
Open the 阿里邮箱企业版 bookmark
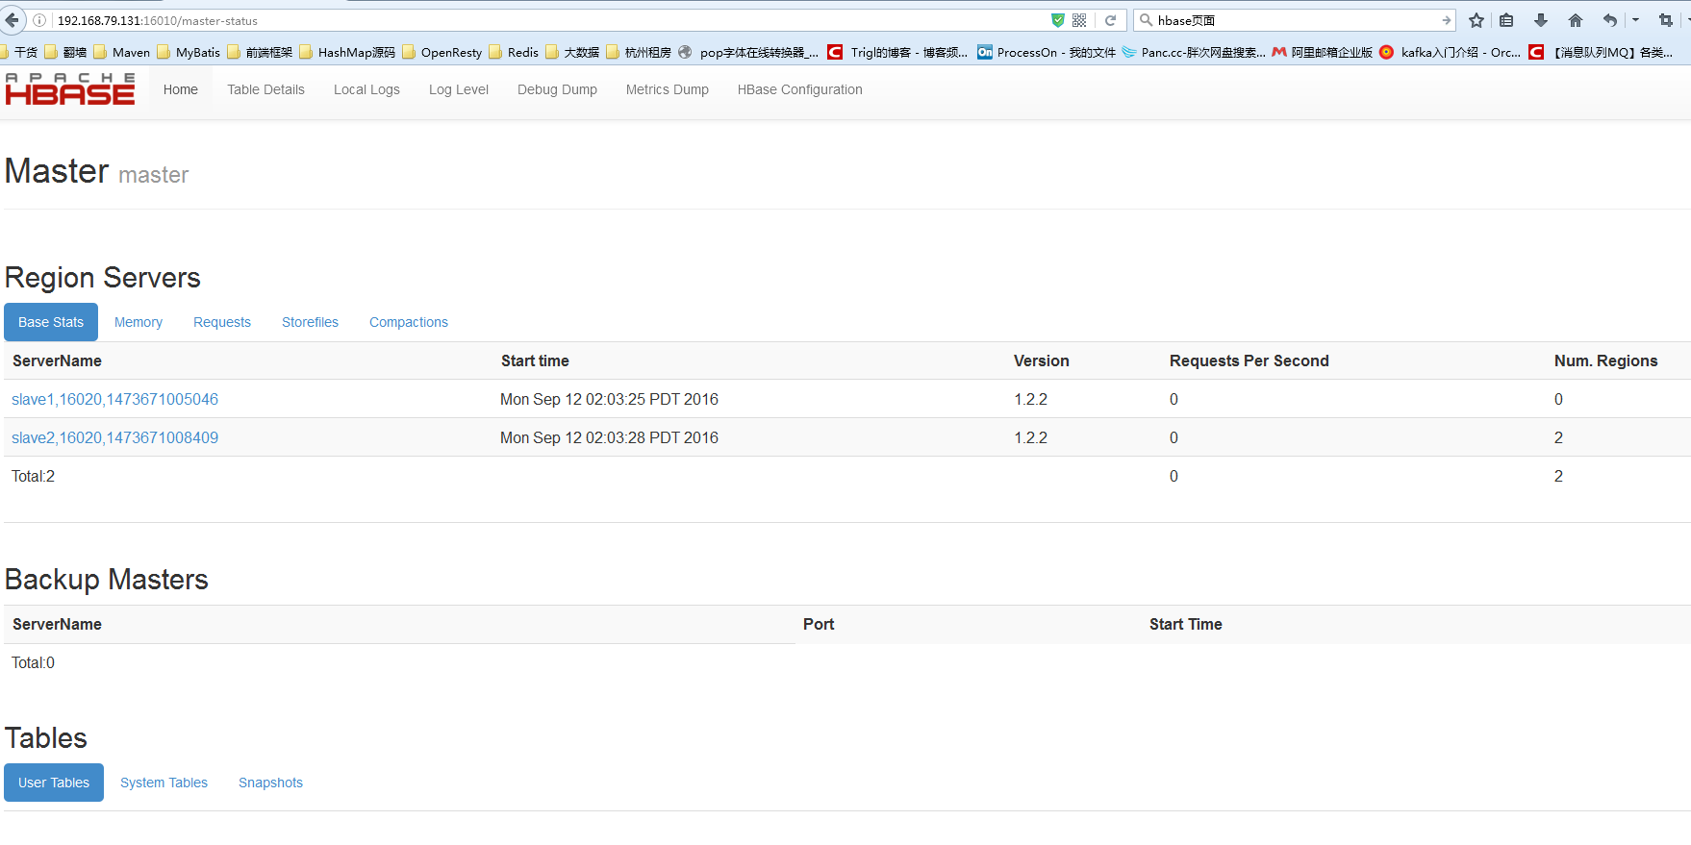pos(1323,52)
